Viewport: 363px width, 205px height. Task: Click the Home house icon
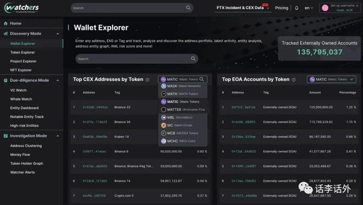(5, 24)
